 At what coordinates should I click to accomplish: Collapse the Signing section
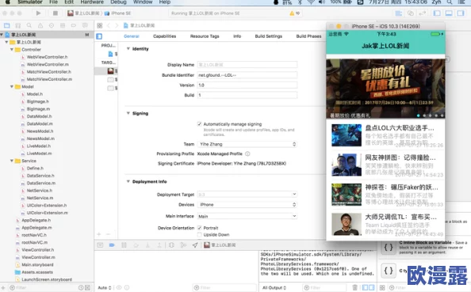(x=128, y=113)
